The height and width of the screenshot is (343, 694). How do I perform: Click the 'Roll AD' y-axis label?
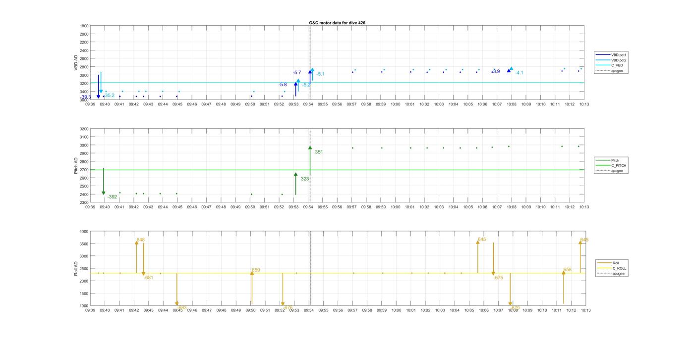point(76,268)
